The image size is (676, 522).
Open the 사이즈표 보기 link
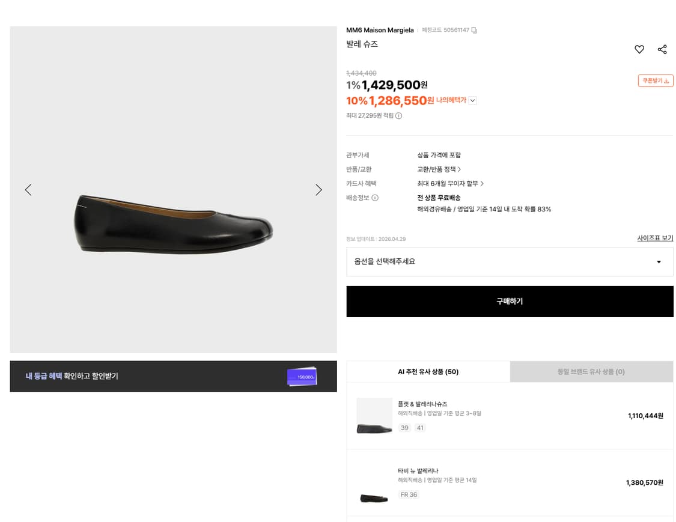655,238
